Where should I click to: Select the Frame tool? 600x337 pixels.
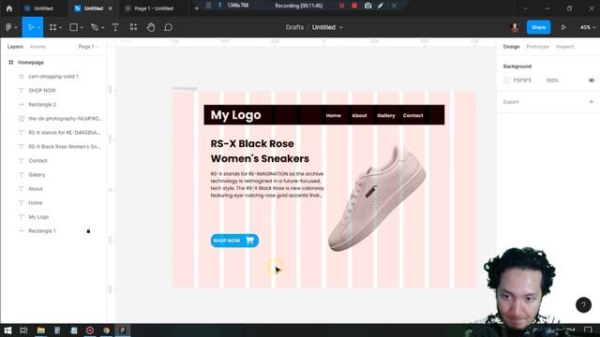click(52, 27)
